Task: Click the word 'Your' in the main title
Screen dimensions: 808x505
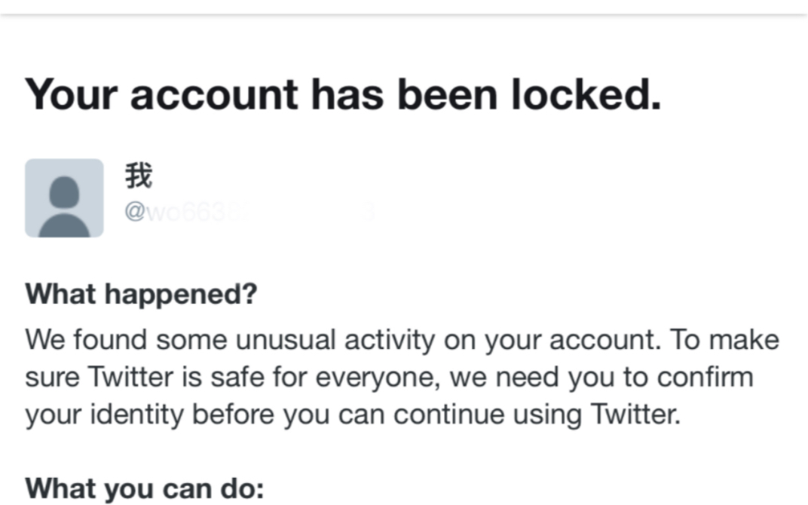Action: coord(72,95)
